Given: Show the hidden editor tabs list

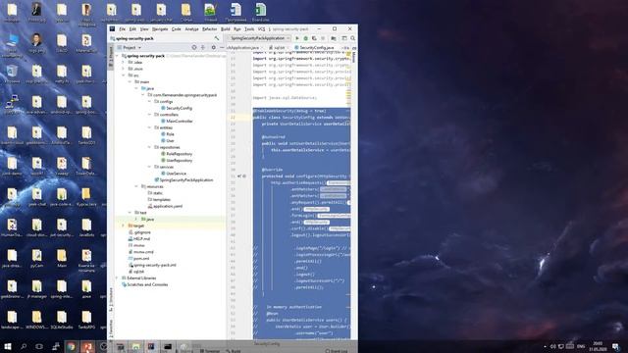Looking at the screenshot, I should [x=345, y=48].
